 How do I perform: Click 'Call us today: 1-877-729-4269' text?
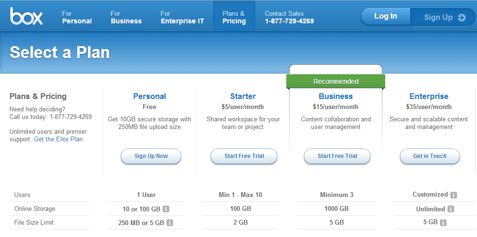[50, 117]
